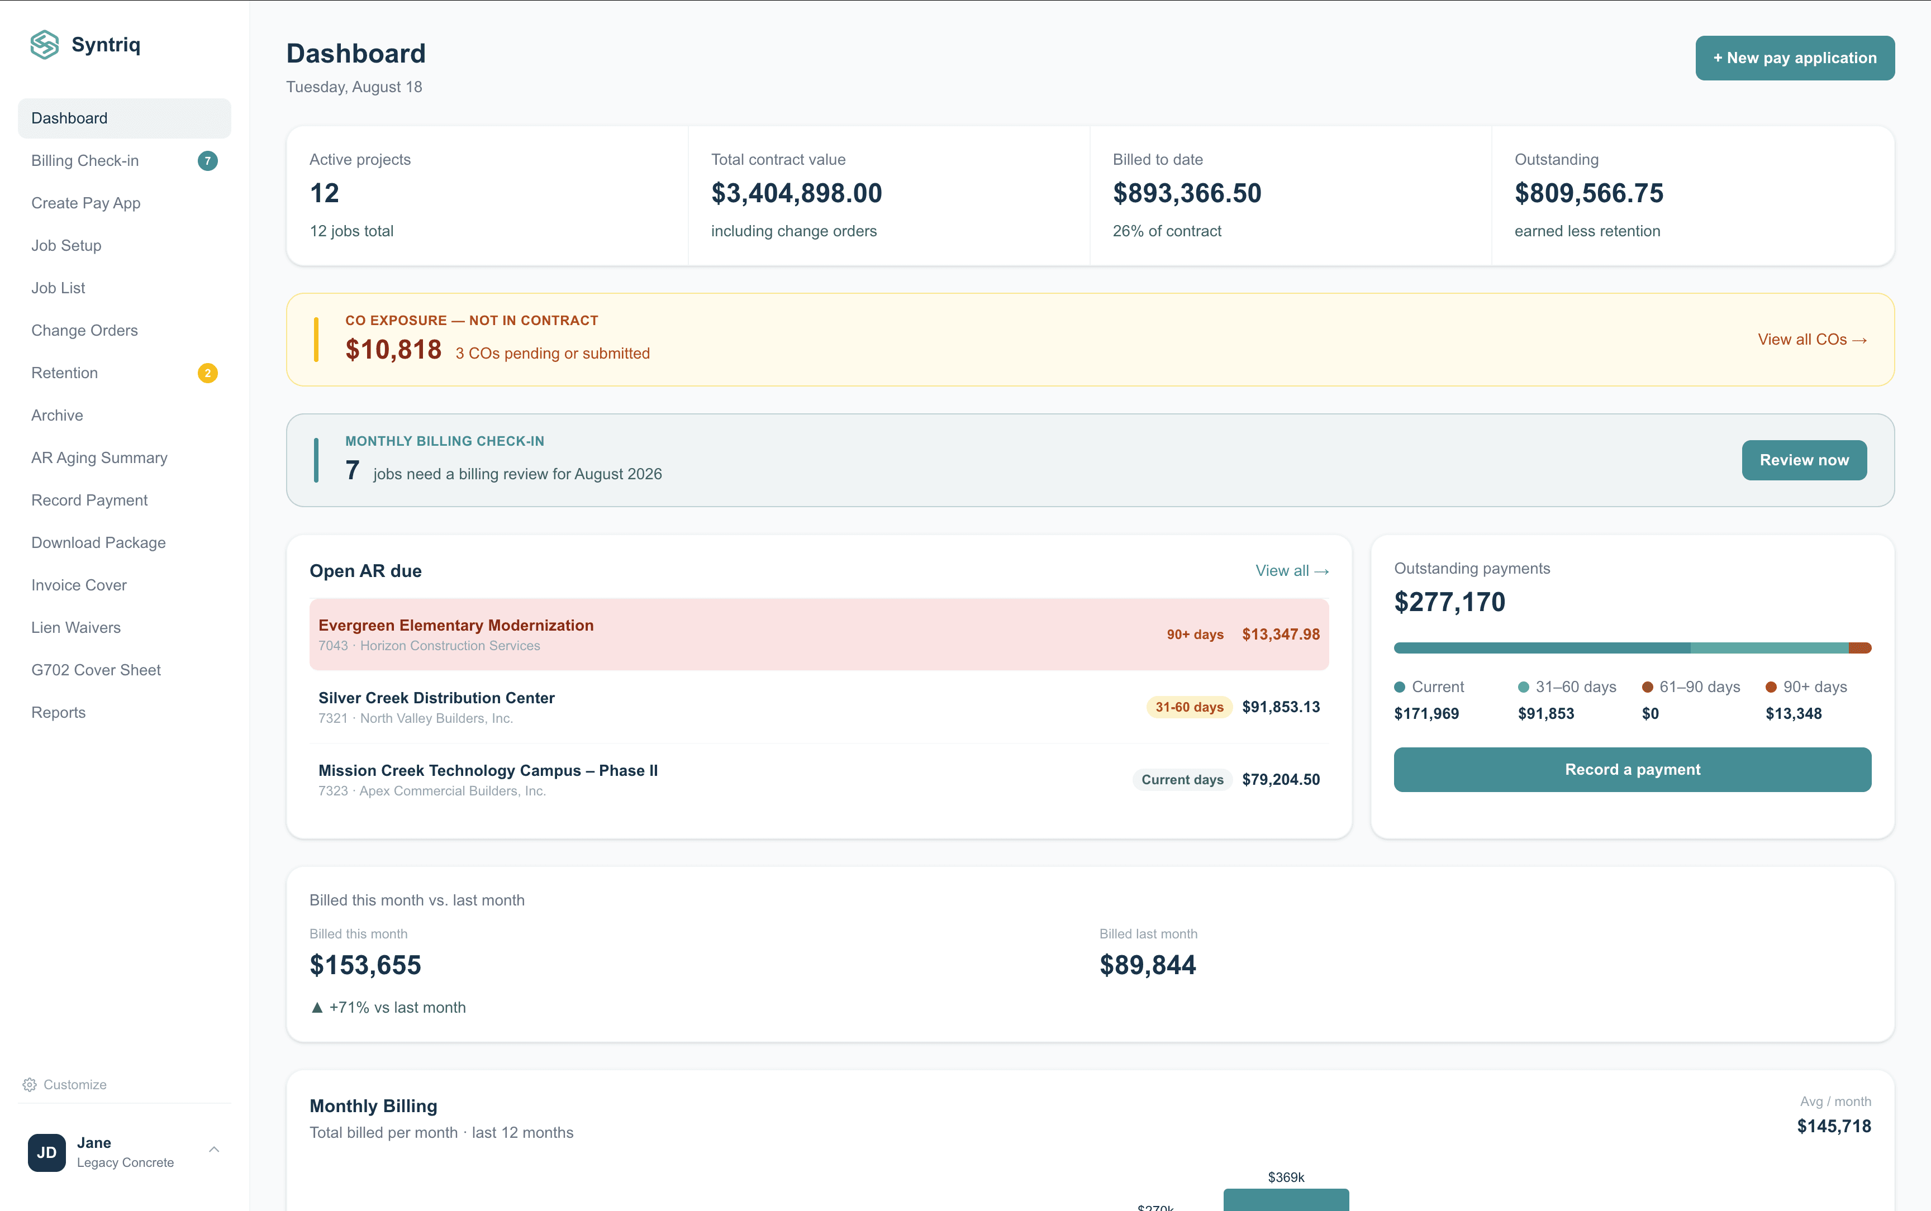Image resolution: width=1931 pixels, height=1211 pixels.
Task: Open Dashboard in the sidebar
Action: coord(124,118)
